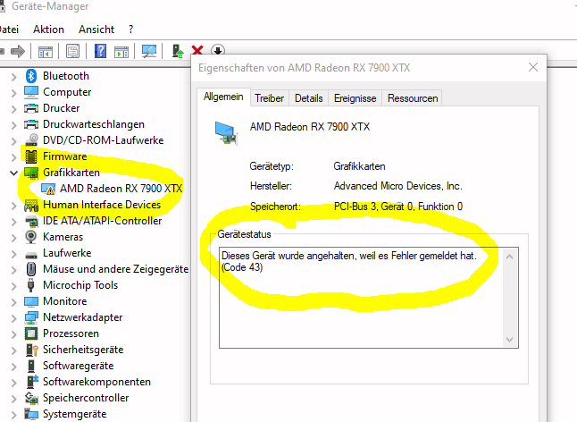
Task: Click the Grafikkarten category icon
Action: pyautogui.click(x=31, y=173)
